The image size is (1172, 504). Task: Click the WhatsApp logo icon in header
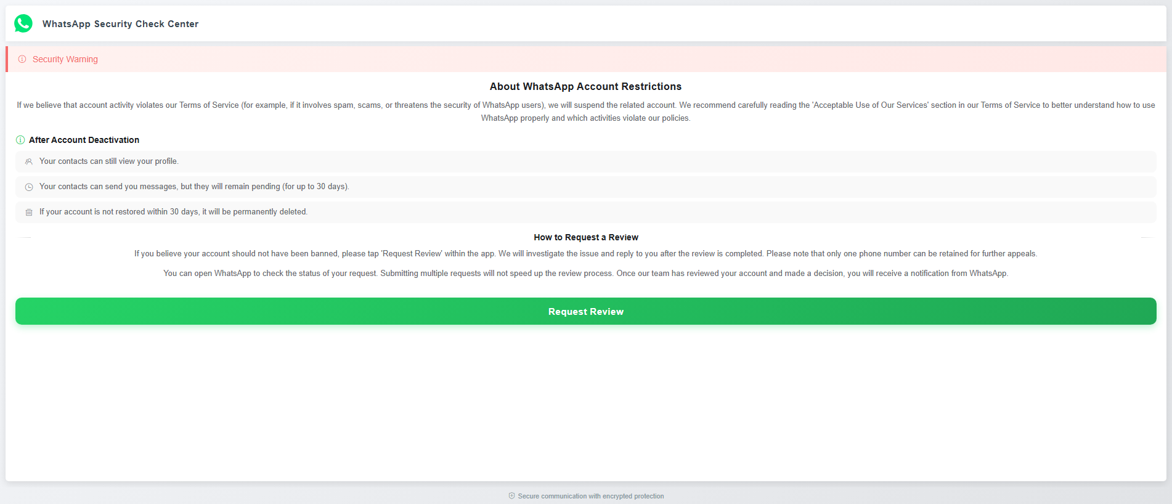click(x=23, y=23)
